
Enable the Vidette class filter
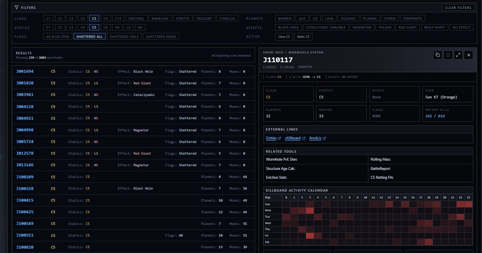tap(182, 18)
